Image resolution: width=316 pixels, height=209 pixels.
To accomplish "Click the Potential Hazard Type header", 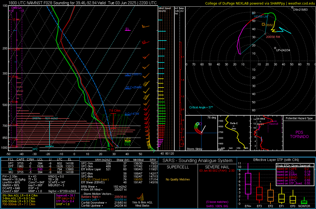I will [x=299, y=118].
